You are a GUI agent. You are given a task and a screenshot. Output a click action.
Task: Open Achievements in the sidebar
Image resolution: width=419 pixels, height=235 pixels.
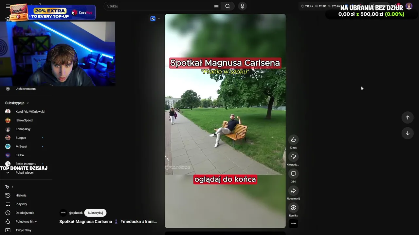[x=26, y=89]
